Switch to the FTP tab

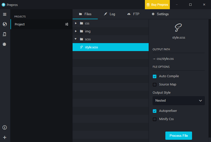tap(133, 14)
